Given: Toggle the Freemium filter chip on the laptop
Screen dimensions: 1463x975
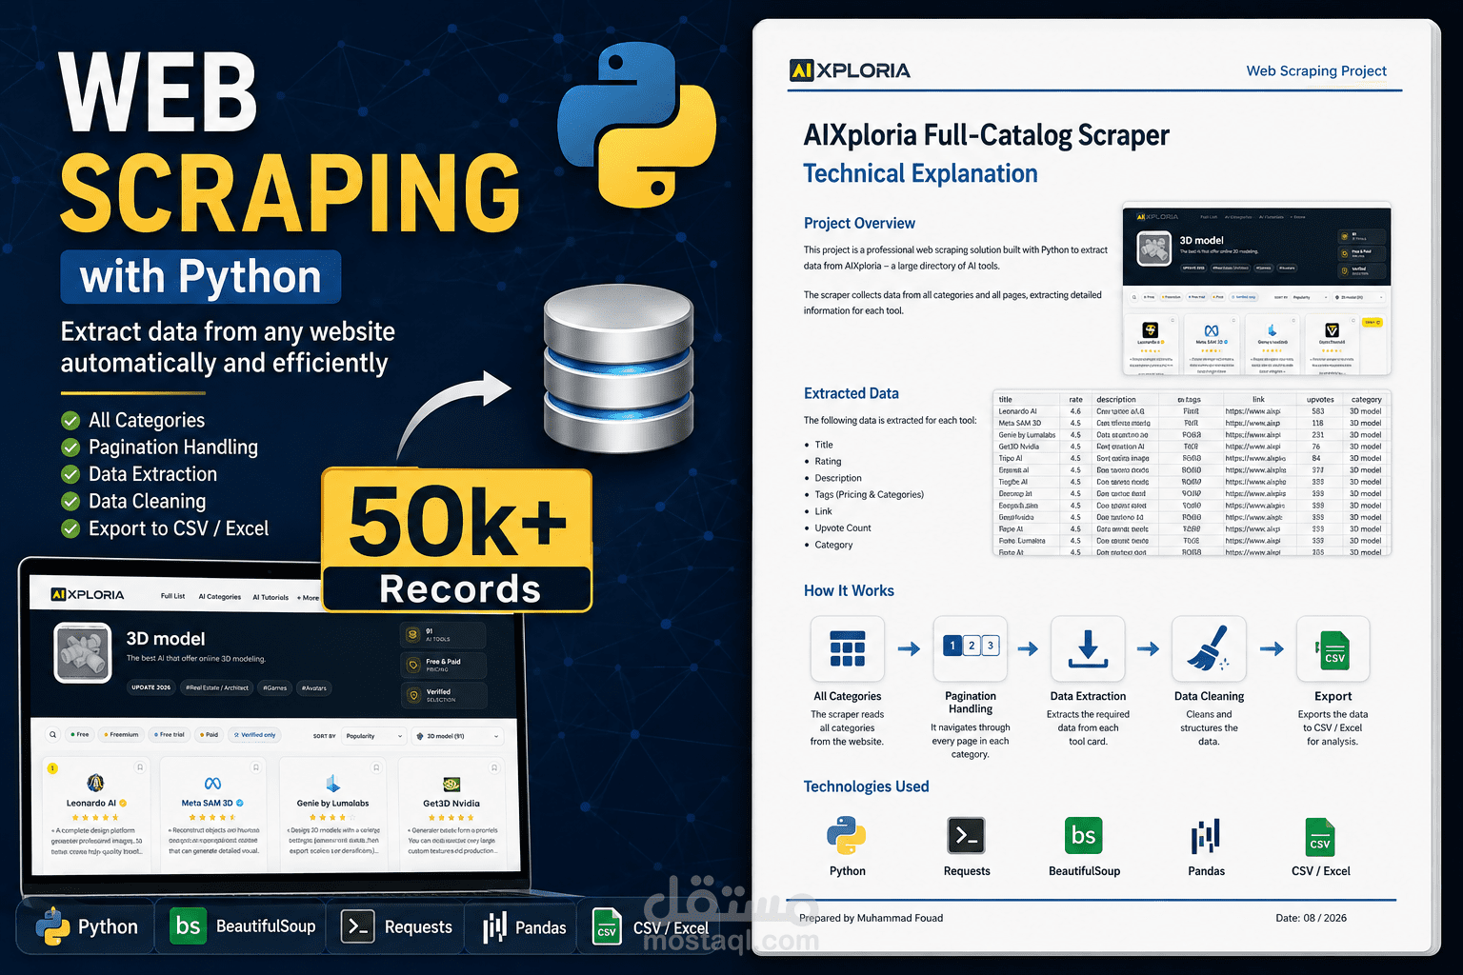Looking at the screenshot, I should pyautogui.click(x=121, y=734).
